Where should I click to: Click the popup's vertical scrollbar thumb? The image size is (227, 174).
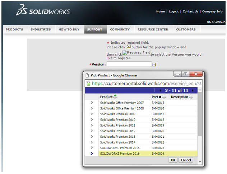[x=200, y=114]
